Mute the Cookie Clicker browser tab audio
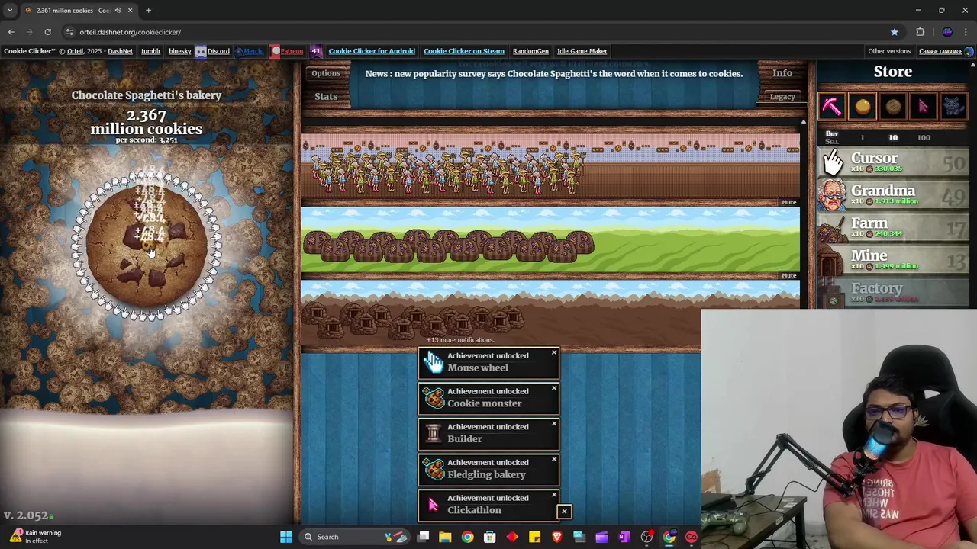 pyautogui.click(x=118, y=10)
